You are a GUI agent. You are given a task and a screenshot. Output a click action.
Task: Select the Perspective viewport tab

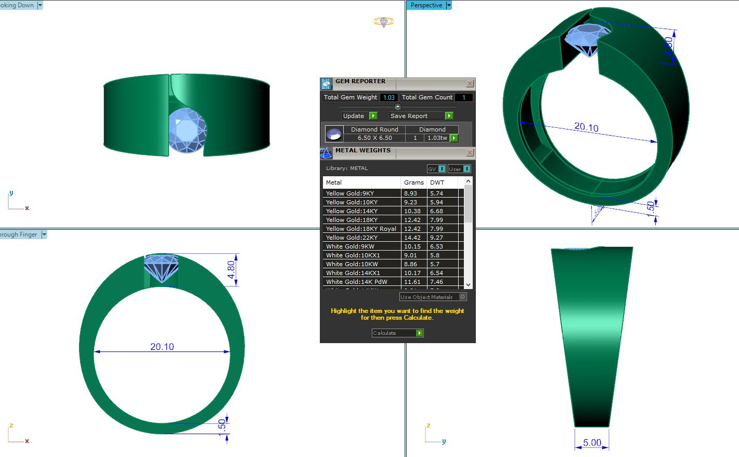[x=426, y=5]
